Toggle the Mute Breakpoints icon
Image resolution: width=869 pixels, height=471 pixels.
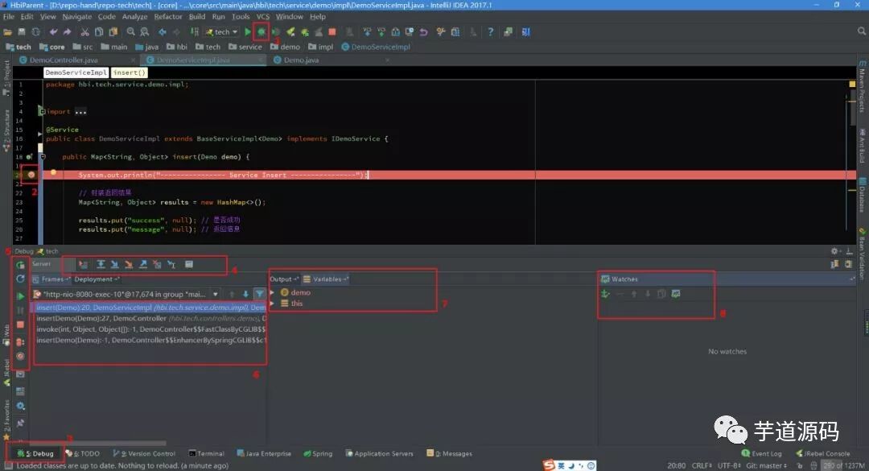pos(20,356)
